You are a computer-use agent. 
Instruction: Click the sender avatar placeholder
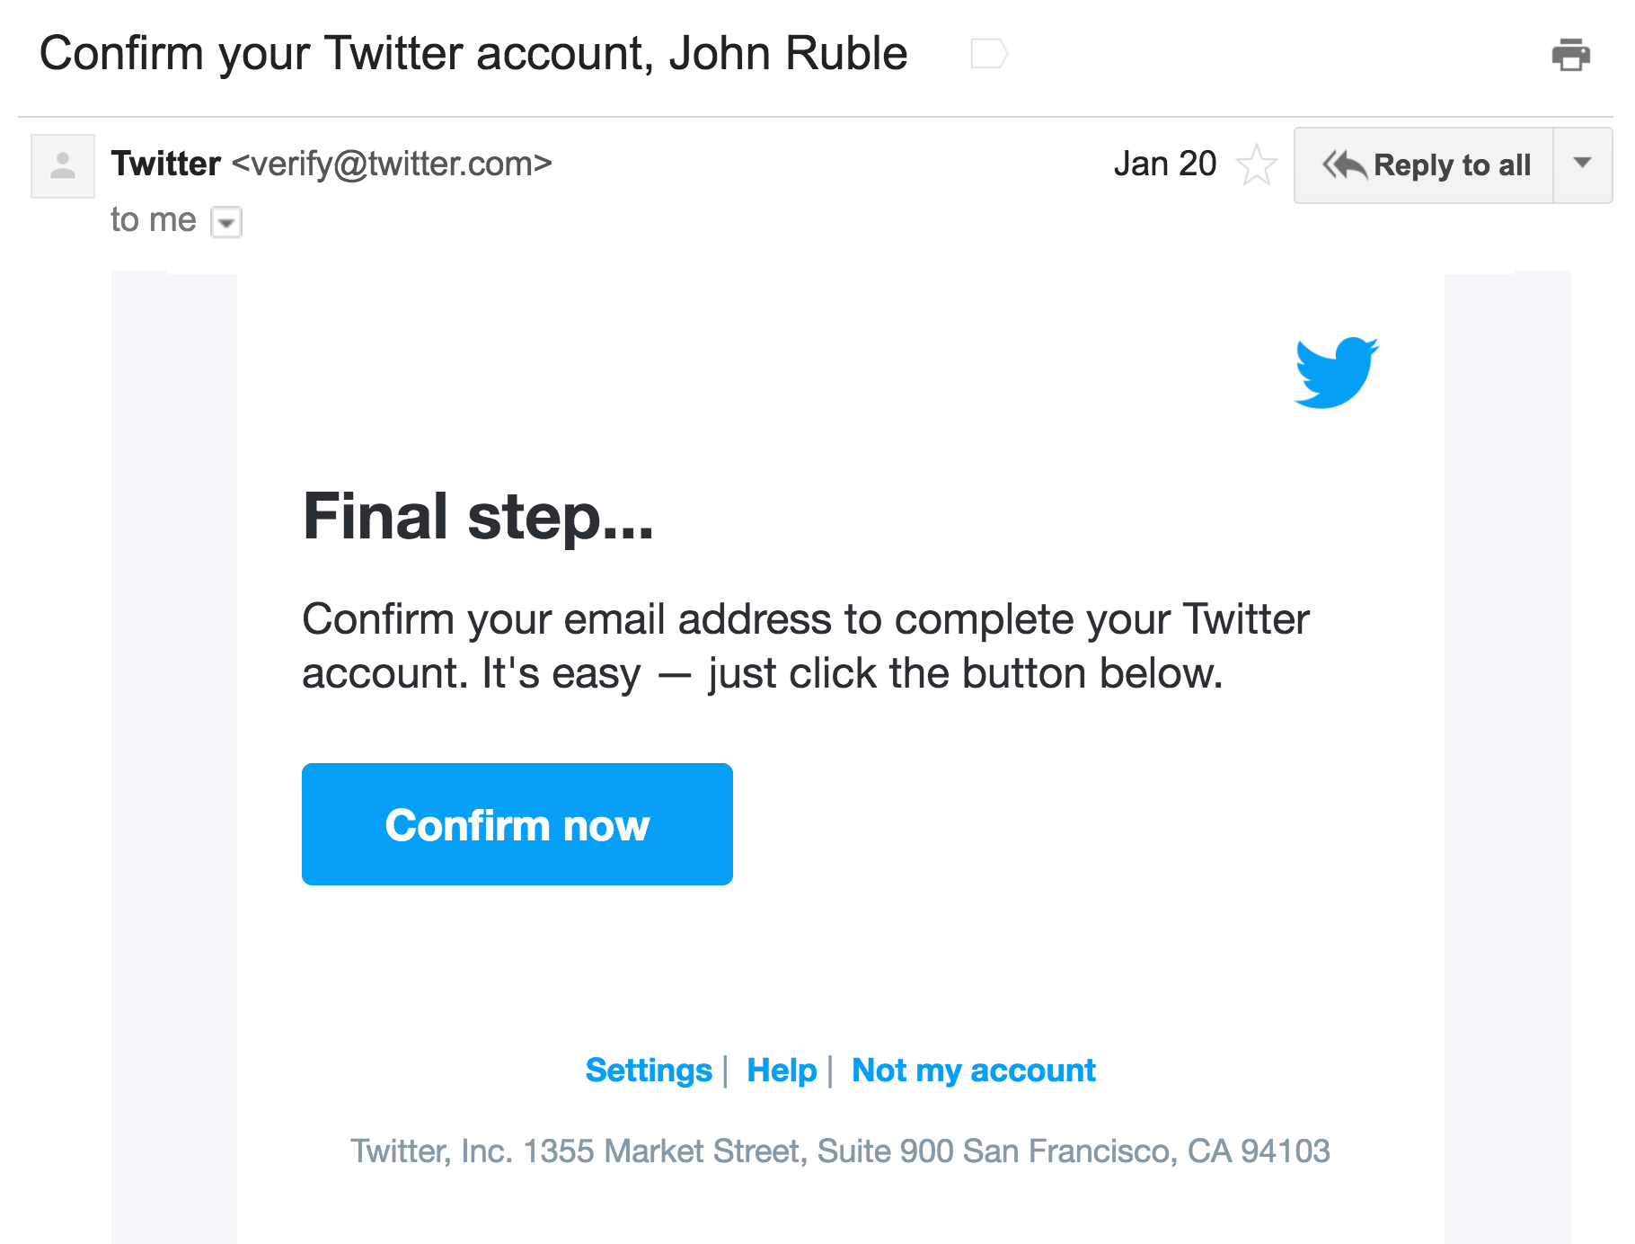point(63,166)
